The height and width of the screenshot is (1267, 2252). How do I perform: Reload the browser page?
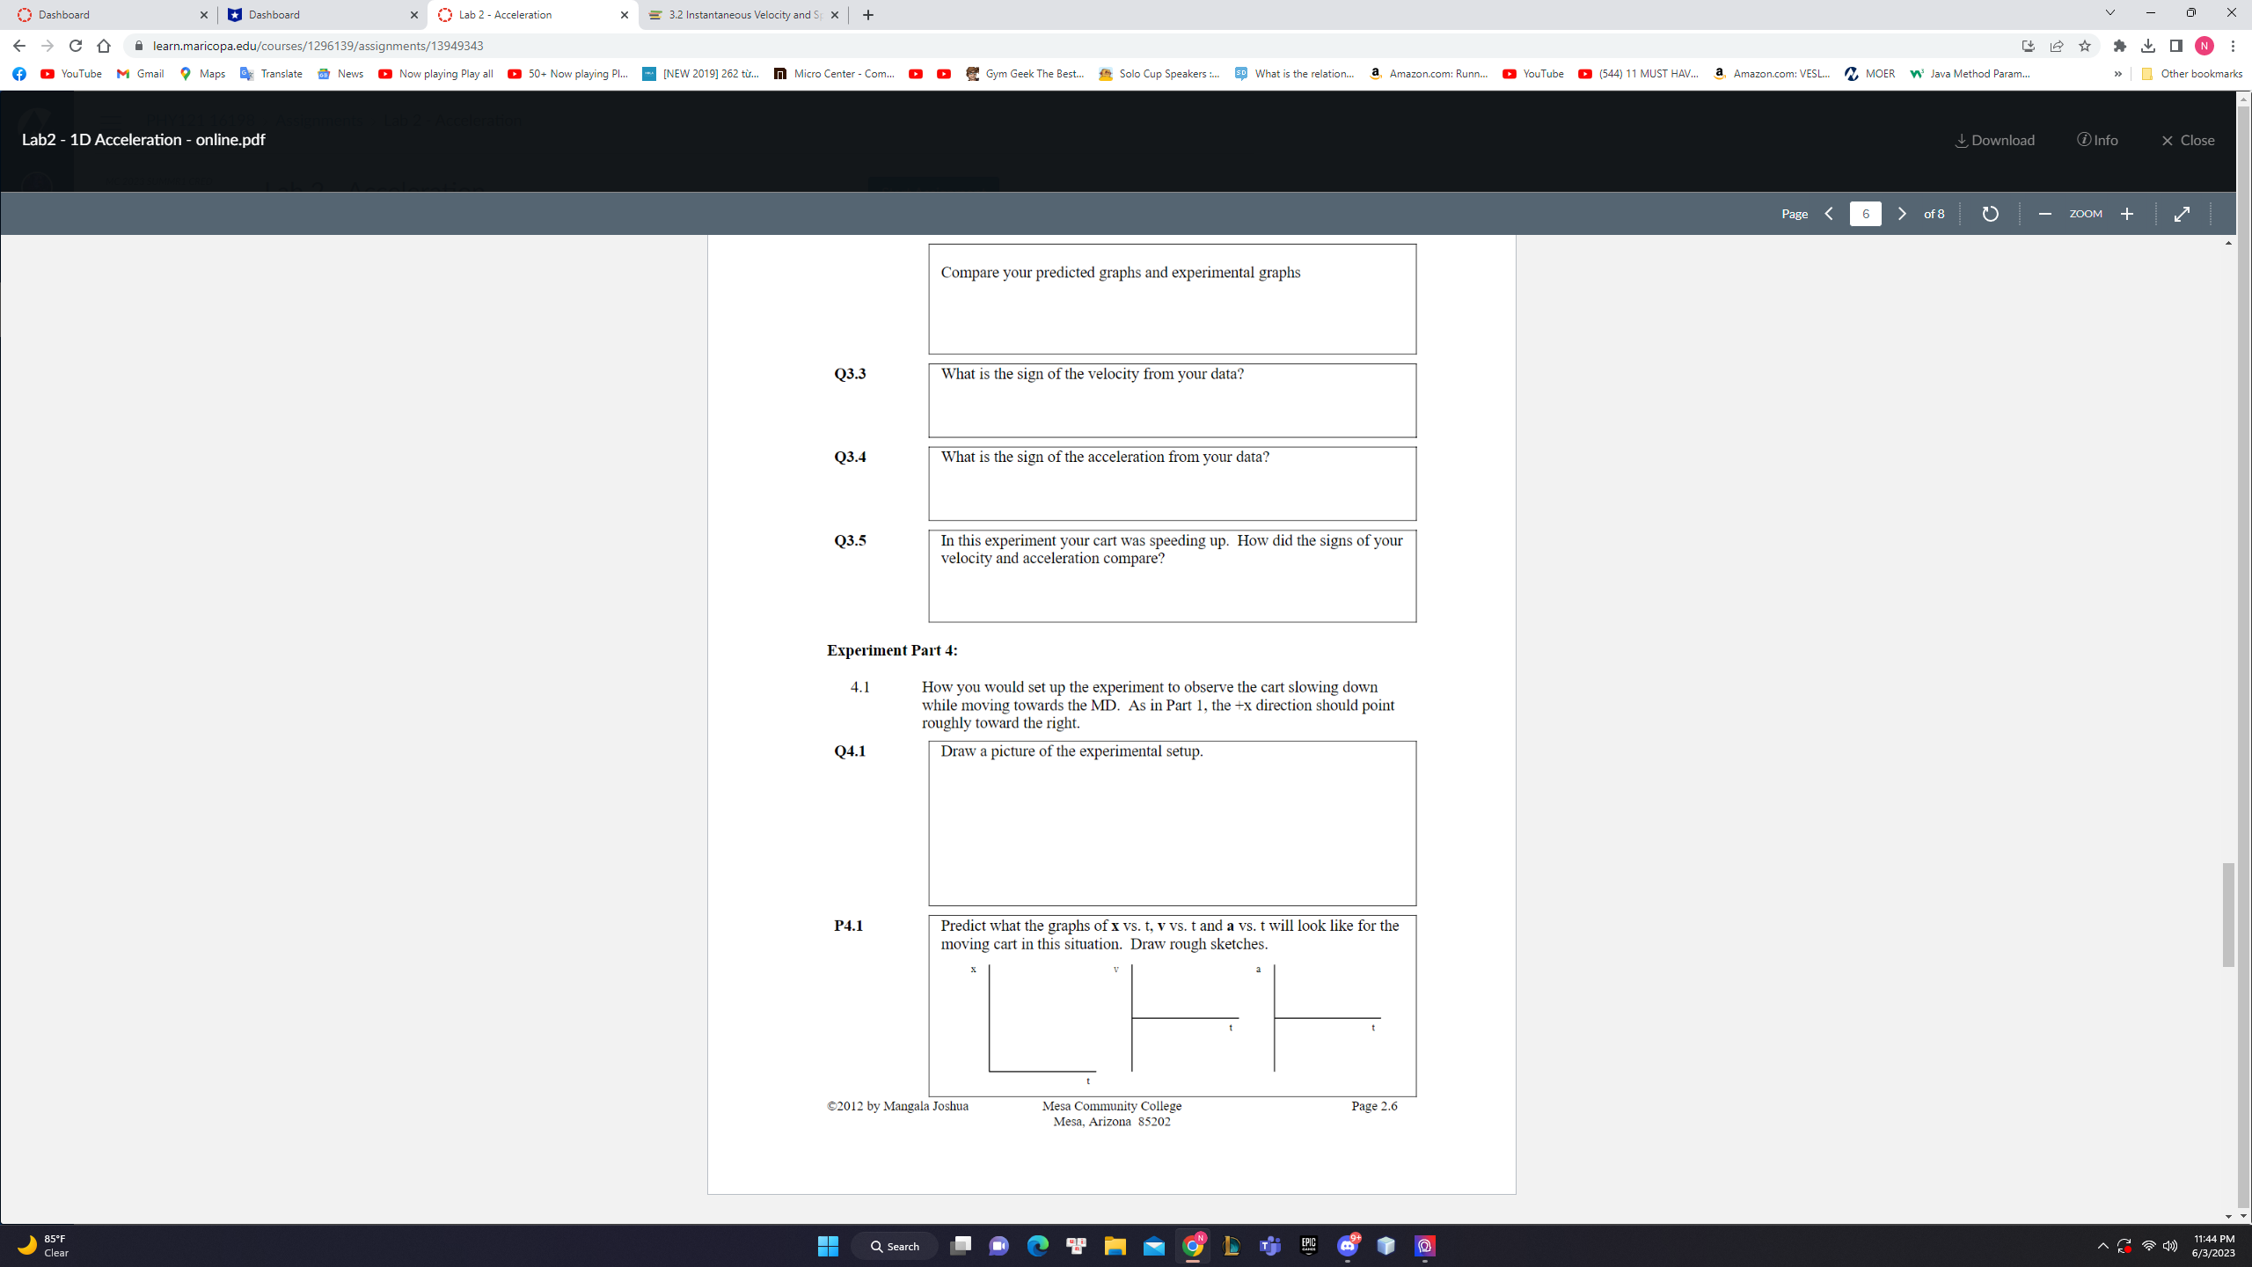(x=76, y=46)
